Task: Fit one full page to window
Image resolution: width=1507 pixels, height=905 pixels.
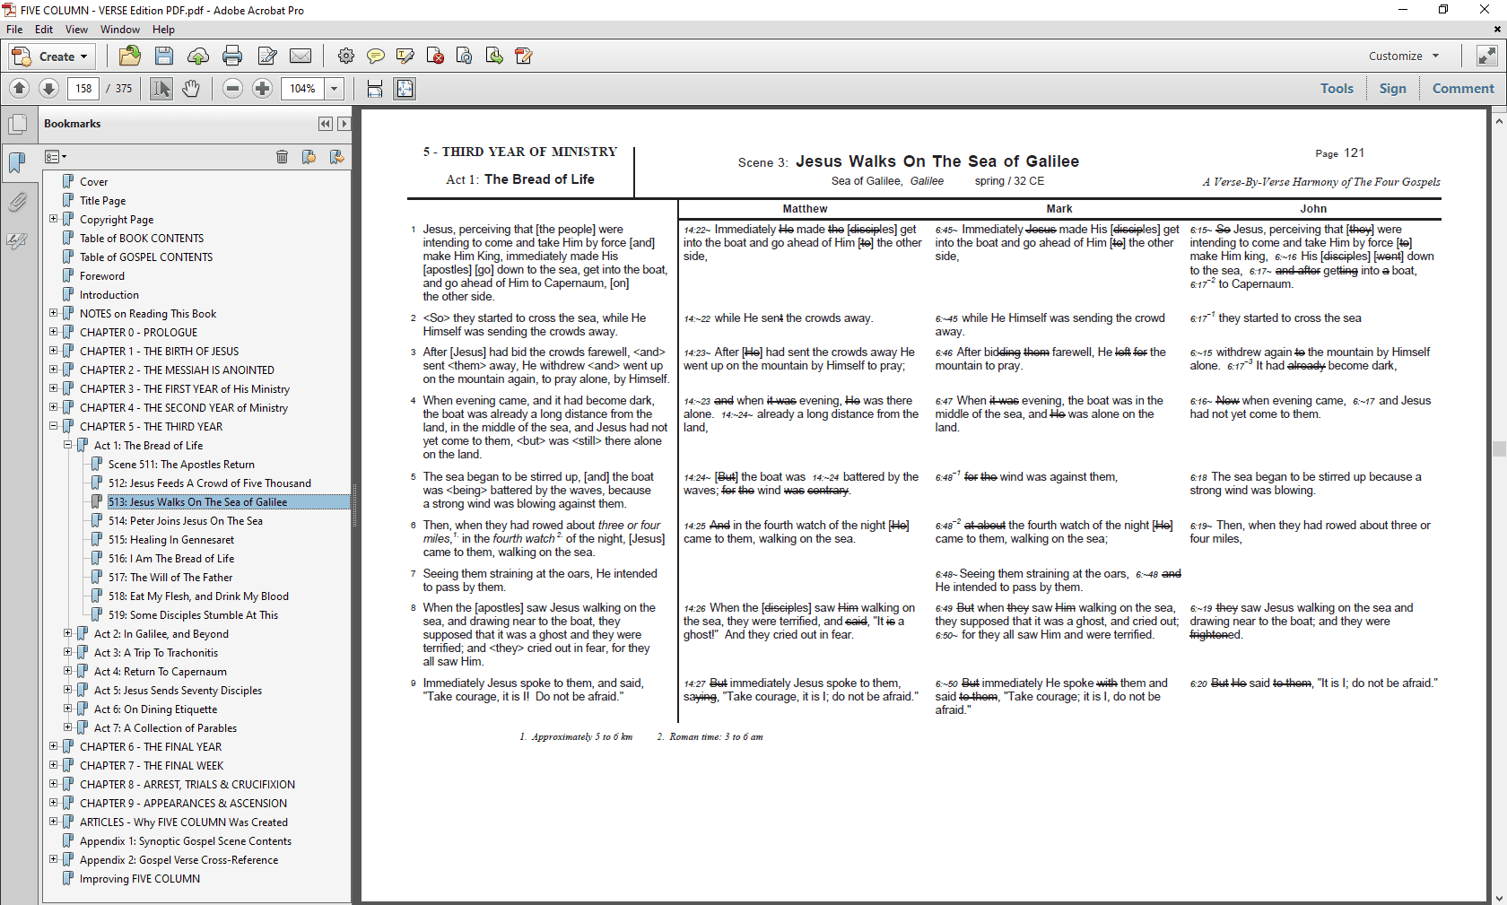Action: 405,89
